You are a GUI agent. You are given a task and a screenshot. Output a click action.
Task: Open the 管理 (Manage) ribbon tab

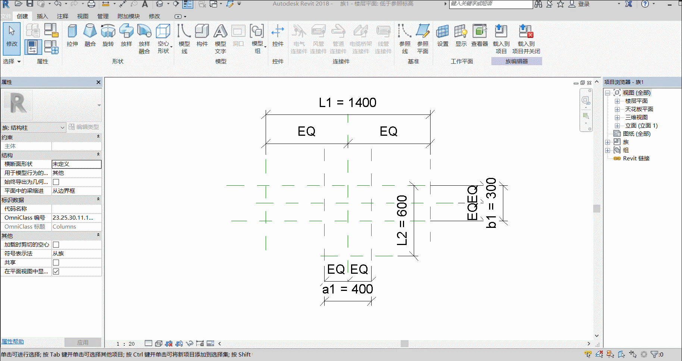(103, 16)
